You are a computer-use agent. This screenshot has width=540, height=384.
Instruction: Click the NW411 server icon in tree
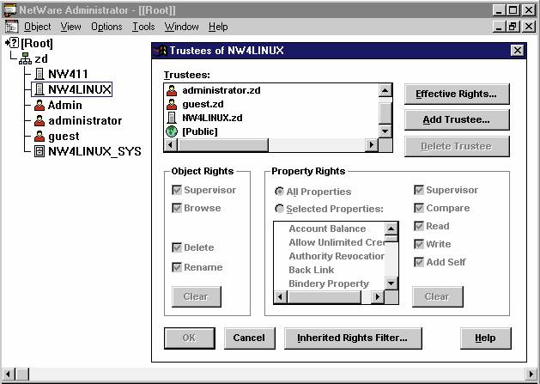[39, 74]
